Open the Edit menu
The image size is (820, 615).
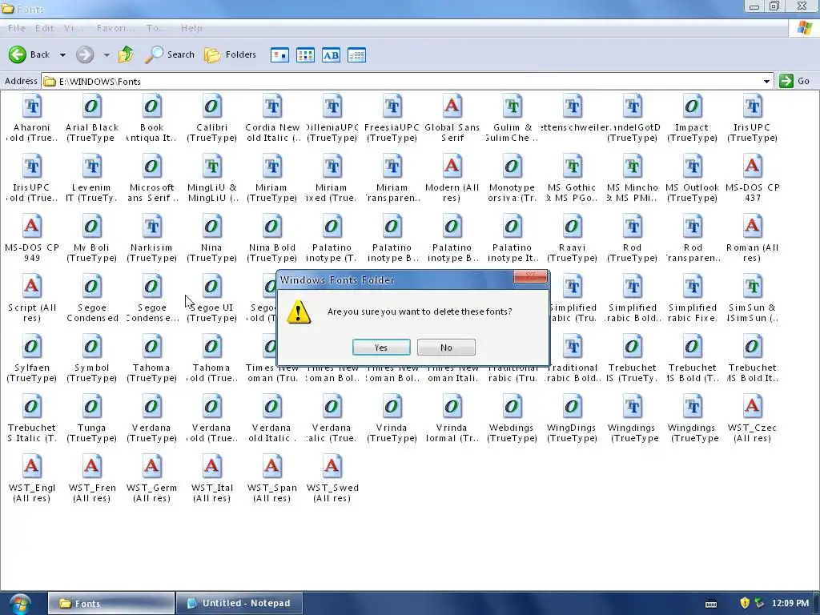click(45, 28)
